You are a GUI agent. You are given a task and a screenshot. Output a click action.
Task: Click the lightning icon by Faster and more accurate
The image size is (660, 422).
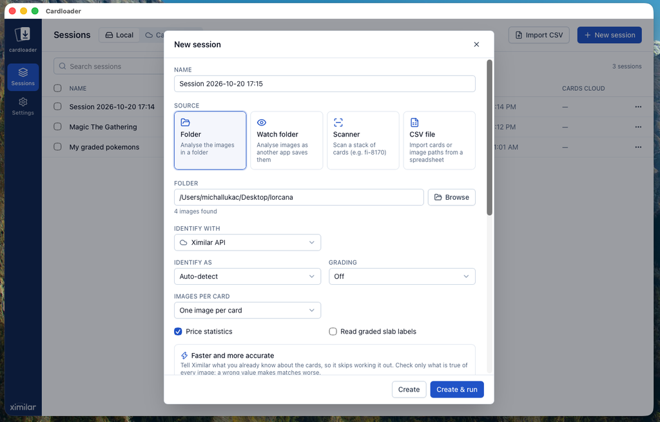pyautogui.click(x=184, y=356)
